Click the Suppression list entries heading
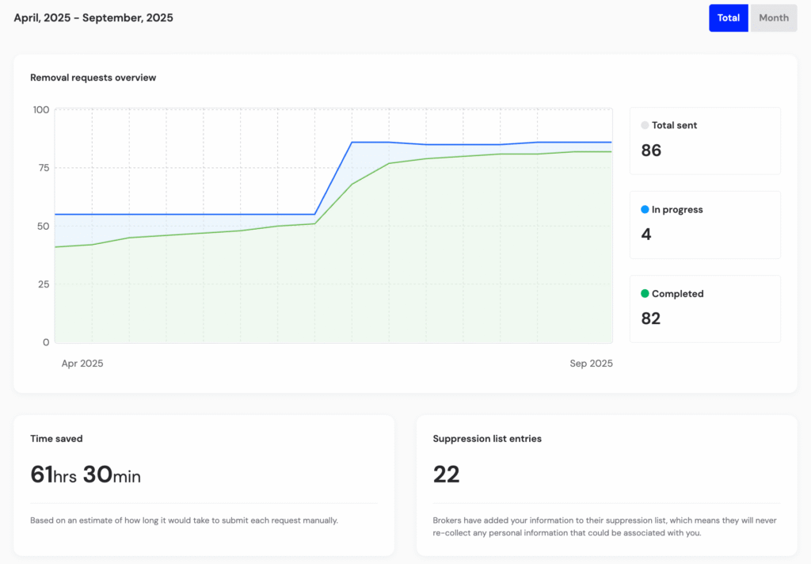 487,438
